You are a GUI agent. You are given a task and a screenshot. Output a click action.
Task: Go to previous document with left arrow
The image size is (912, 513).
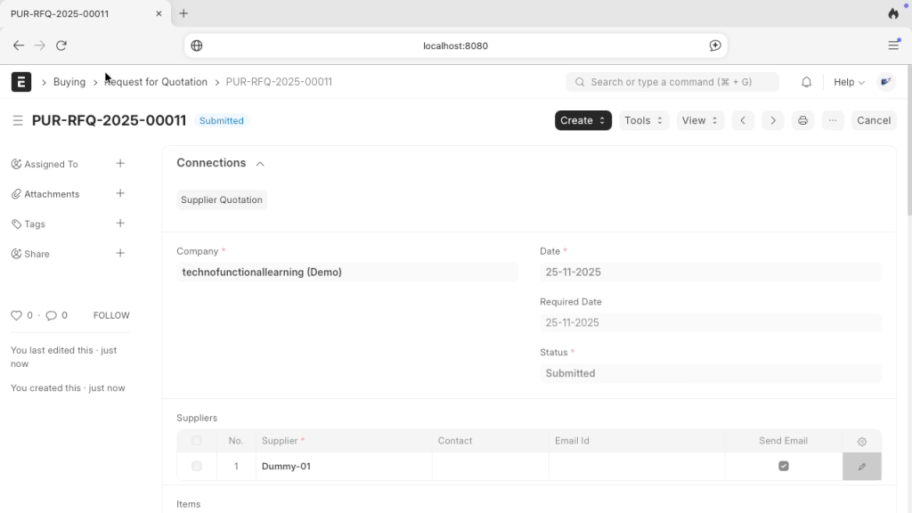[743, 120]
